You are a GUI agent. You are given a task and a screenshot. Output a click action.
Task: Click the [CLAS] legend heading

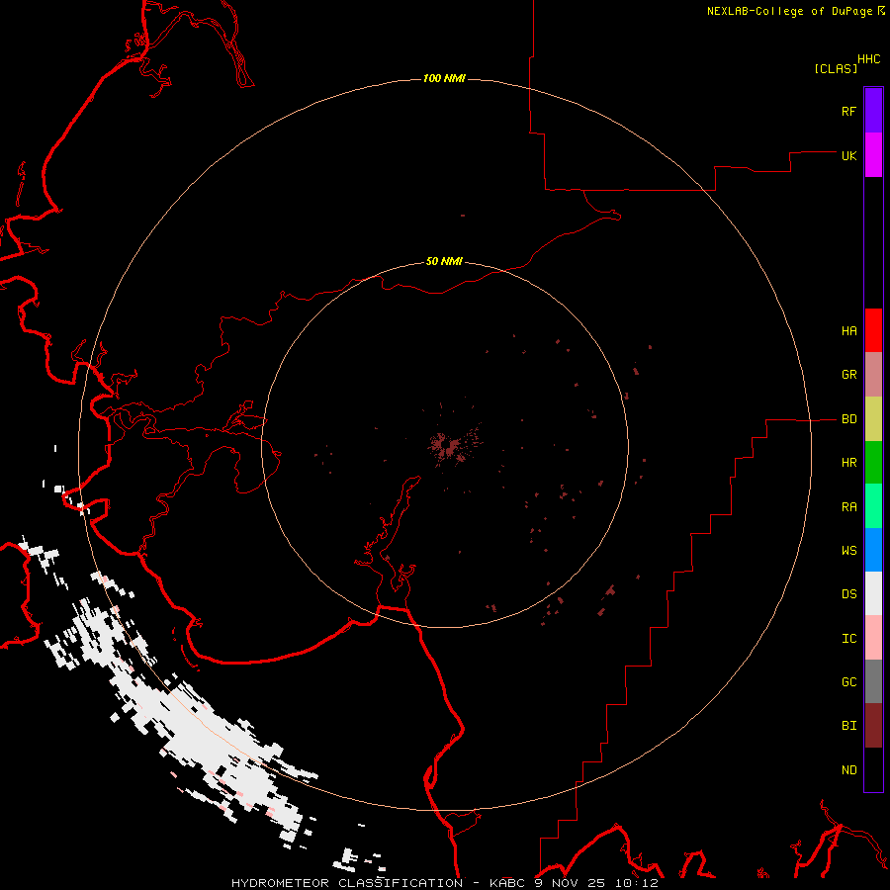tap(836, 68)
